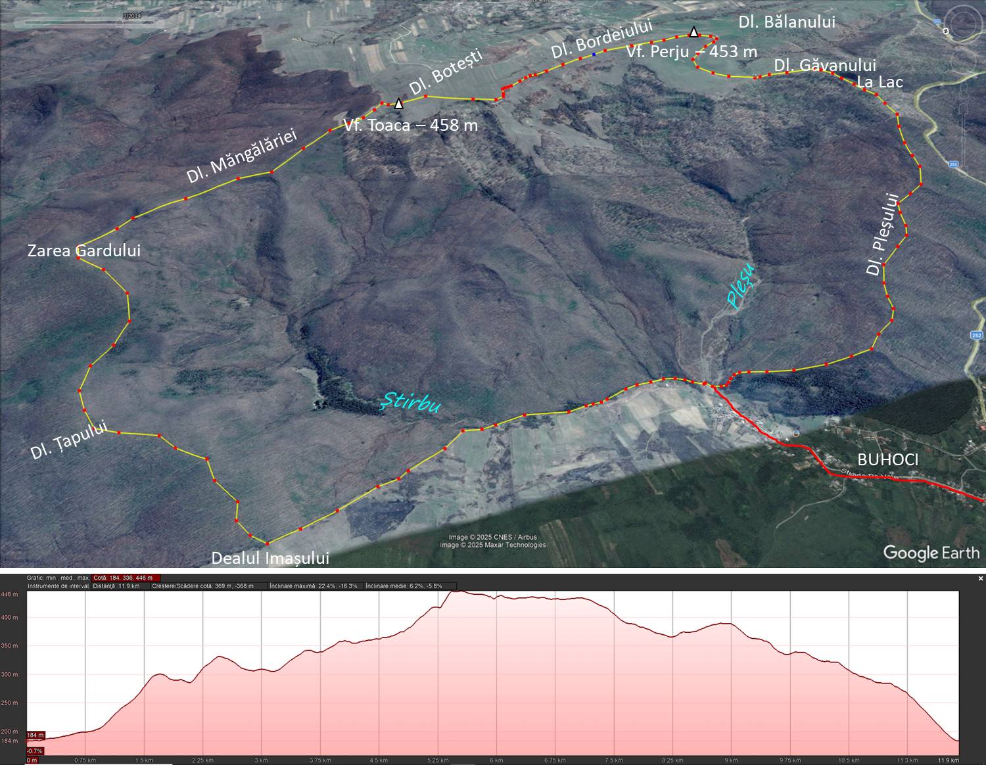Screen dimensions: 986x765
Task: Click the Vf. Perju peak triangle marker
Action: [693, 32]
